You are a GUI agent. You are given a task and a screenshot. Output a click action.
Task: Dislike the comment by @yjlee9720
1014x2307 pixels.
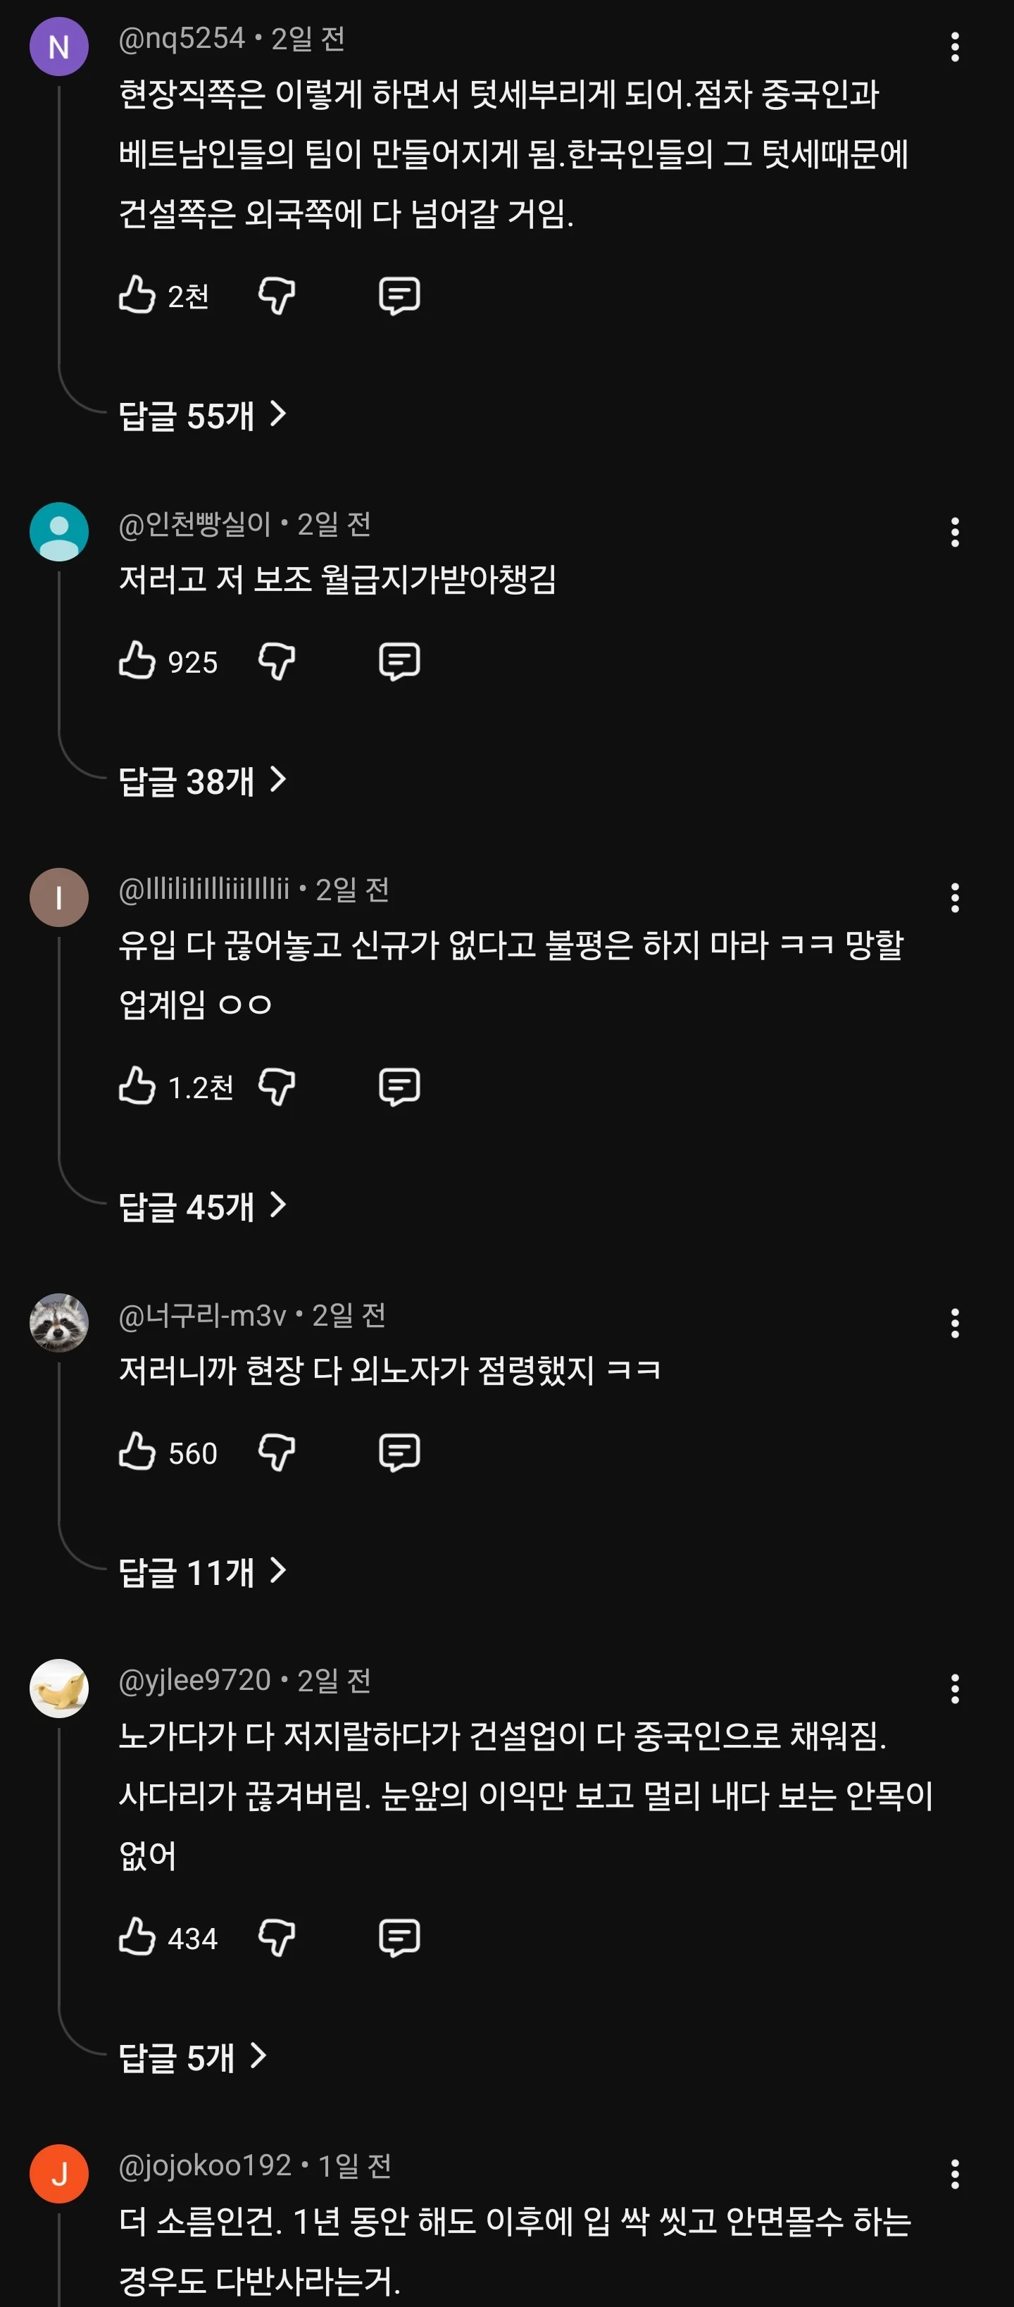(x=277, y=1938)
